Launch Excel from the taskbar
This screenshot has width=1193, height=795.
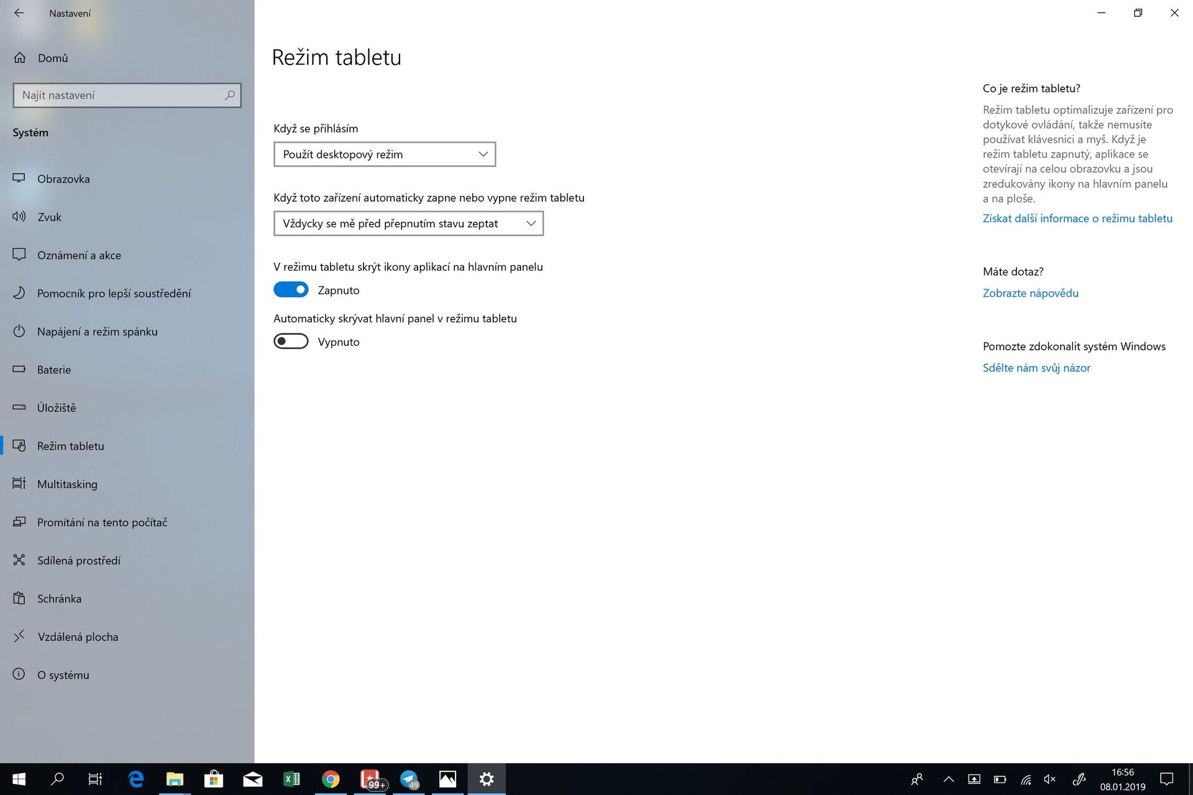[x=293, y=779]
